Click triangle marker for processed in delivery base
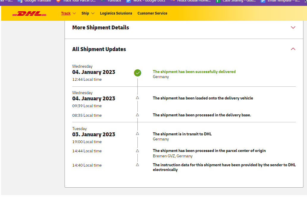Image resolution: width=307 pixels, height=201 pixels. [x=137, y=115]
